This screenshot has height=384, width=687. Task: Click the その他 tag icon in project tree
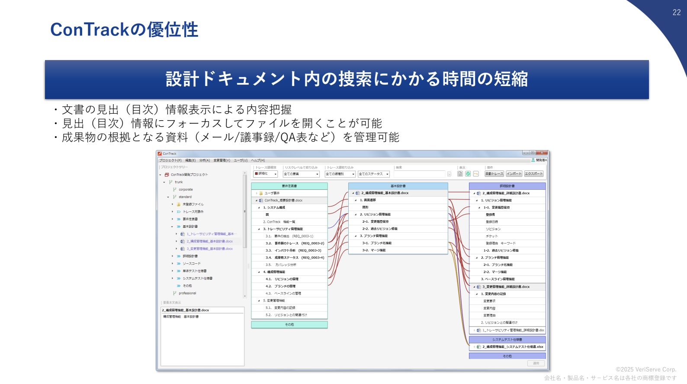pyautogui.click(x=179, y=286)
